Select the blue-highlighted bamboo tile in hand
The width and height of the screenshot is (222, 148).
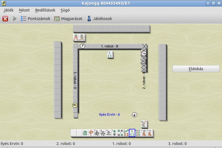click(x=132, y=133)
